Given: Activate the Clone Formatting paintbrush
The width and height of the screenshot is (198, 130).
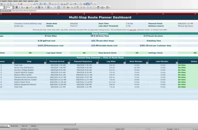Looking at the screenshot, I should [19, 4].
